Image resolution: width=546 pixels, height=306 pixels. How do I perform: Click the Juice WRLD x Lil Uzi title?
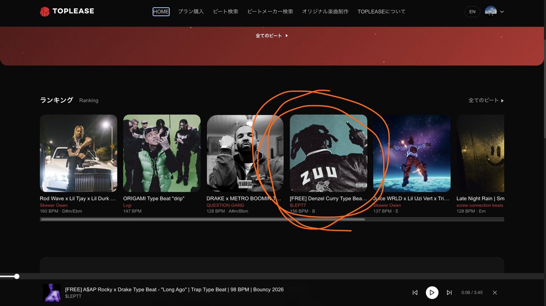411,199
